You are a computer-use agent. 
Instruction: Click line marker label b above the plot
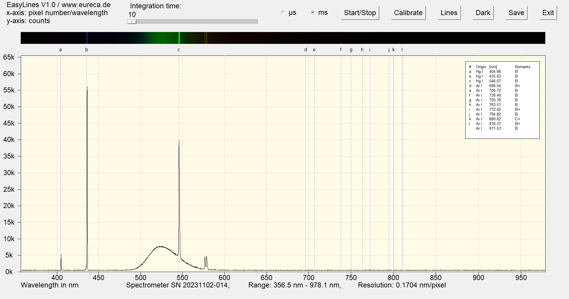click(x=87, y=50)
